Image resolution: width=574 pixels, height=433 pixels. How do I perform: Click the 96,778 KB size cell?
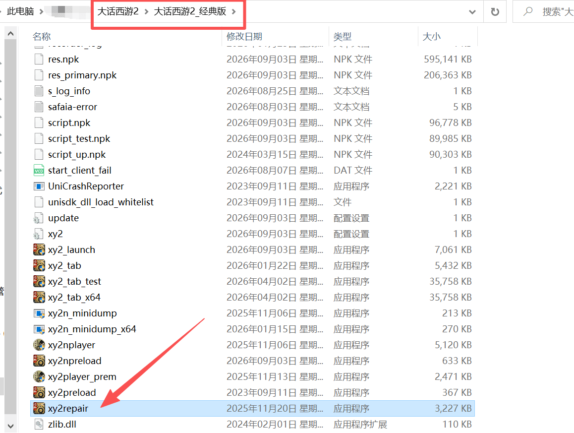(x=450, y=123)
